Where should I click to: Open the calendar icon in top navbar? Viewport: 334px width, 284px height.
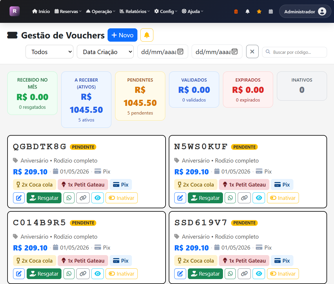(271, 12)
